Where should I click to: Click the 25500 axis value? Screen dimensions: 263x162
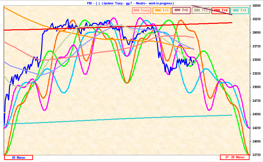[256, 60]
